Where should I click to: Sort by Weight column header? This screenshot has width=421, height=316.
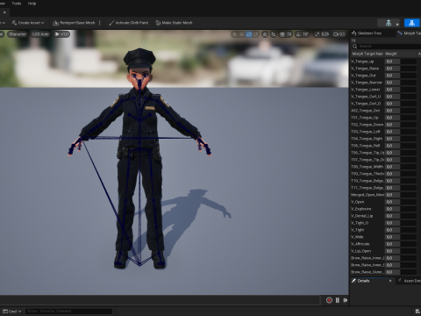400,54
